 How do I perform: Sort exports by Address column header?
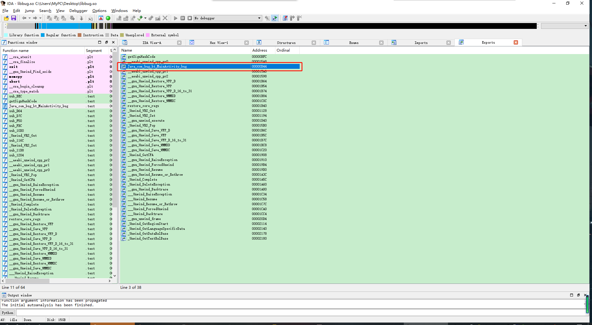[263, 50]
